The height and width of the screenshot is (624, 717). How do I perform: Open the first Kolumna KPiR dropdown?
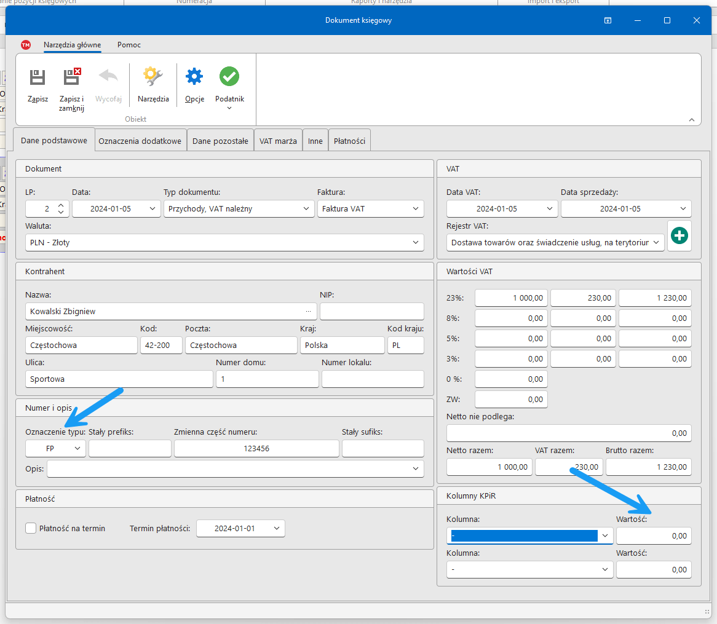[605, 536]
